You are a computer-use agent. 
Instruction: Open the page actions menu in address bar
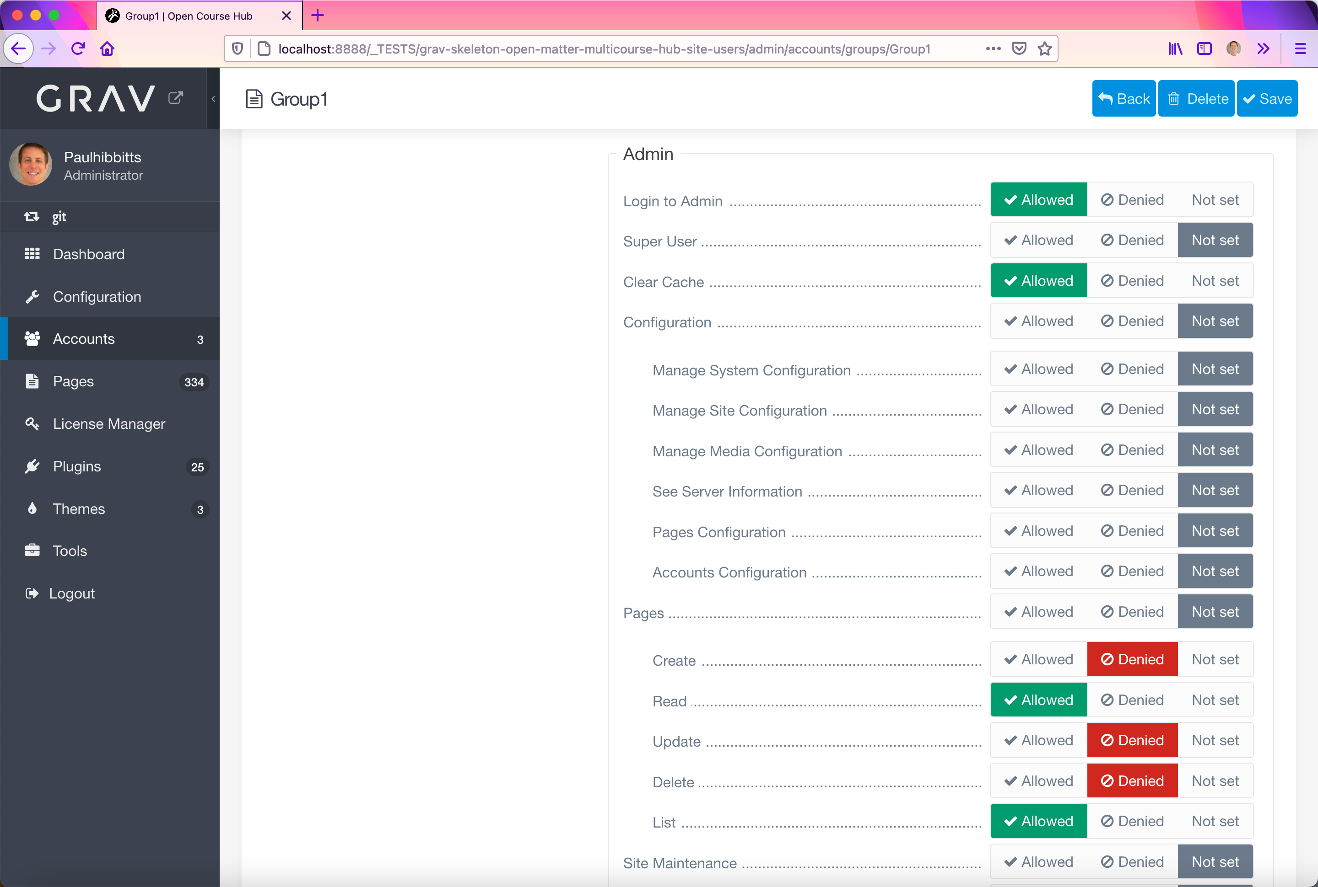pyautogui.click(x=993, y=48)
